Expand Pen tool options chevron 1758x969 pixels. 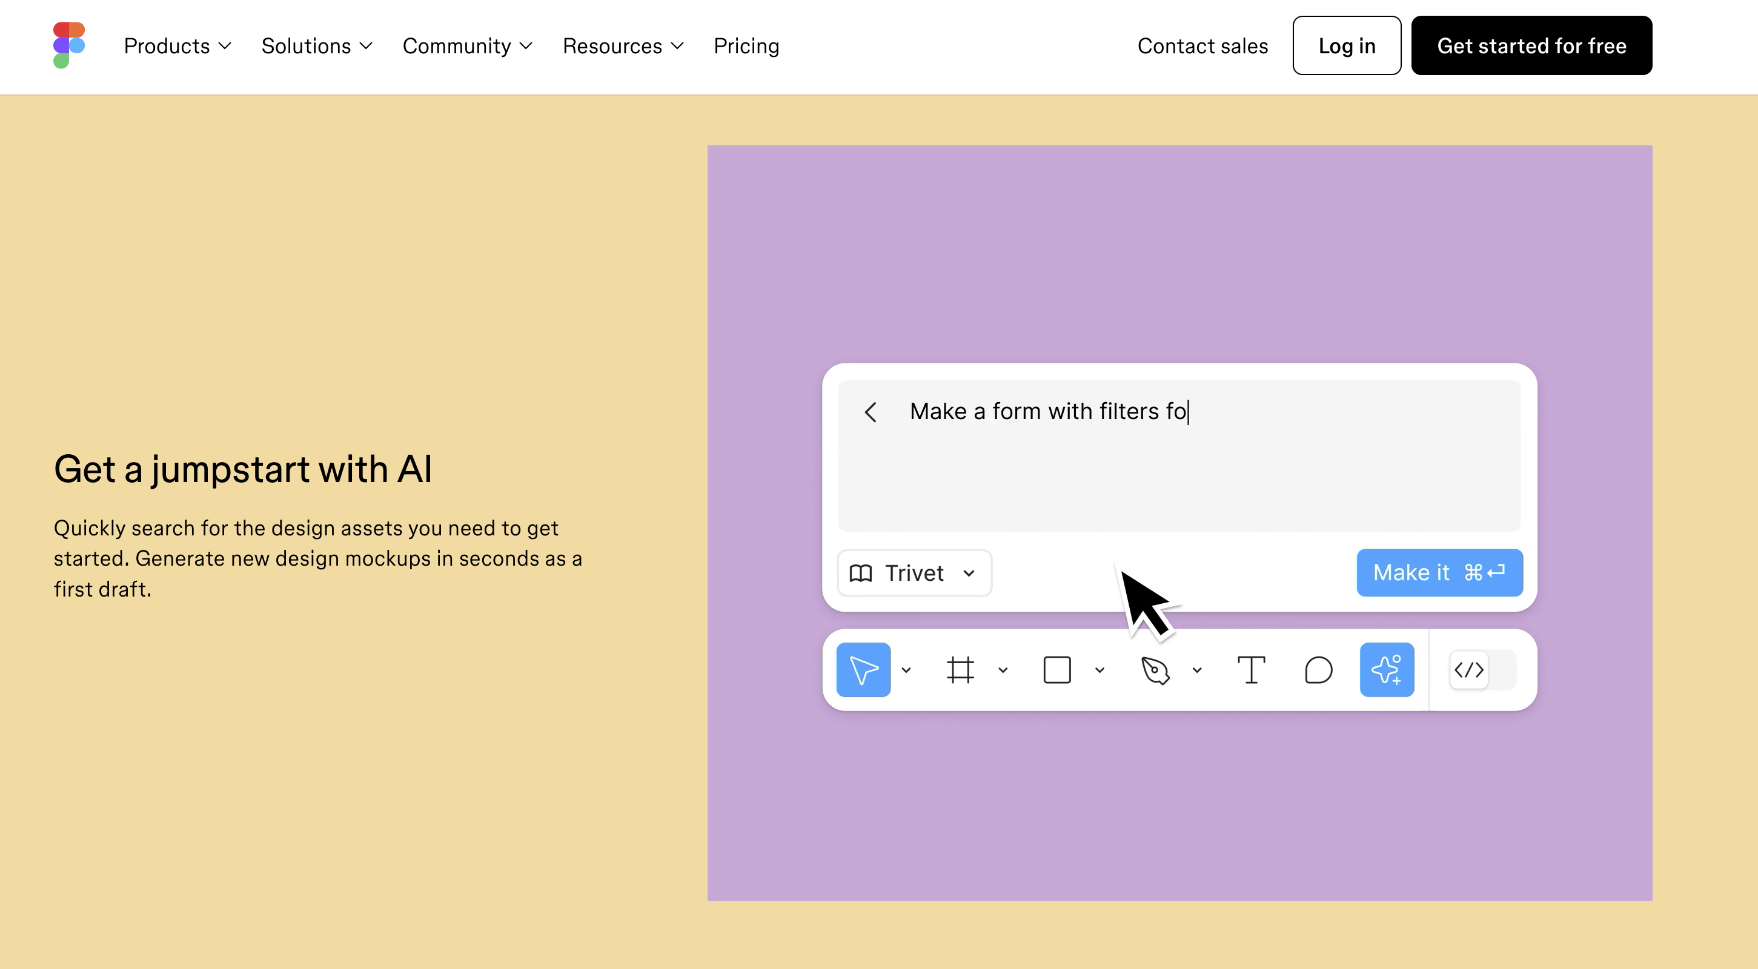click(1197, 670)
